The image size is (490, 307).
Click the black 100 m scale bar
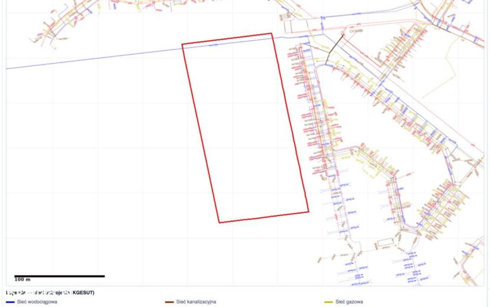(60, 276)
